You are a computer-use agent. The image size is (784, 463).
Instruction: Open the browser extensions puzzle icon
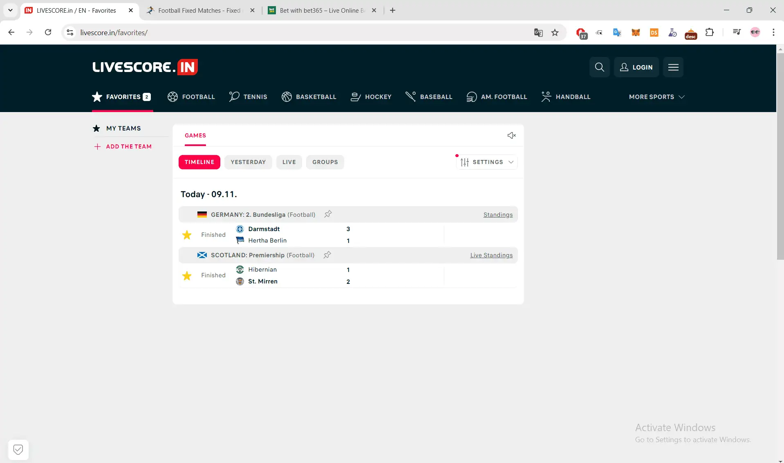(710, 32)
